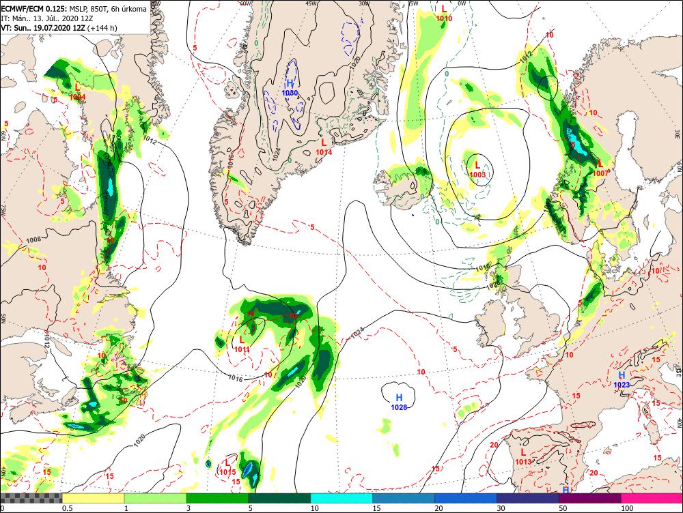This screenshot has width=683, height=513.
Task: Click the light green 1–3 legend swatch
Action: click(156, 498)
